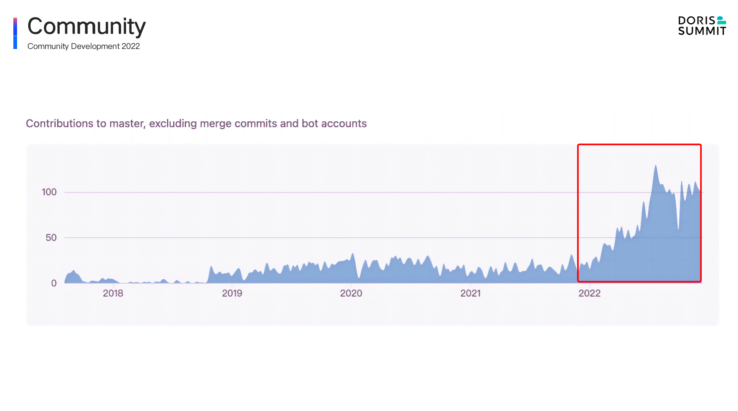This screenshot has width=738, height=411.
Task: Click the Community Development 2022 subtitle
Action: (83, 46)
